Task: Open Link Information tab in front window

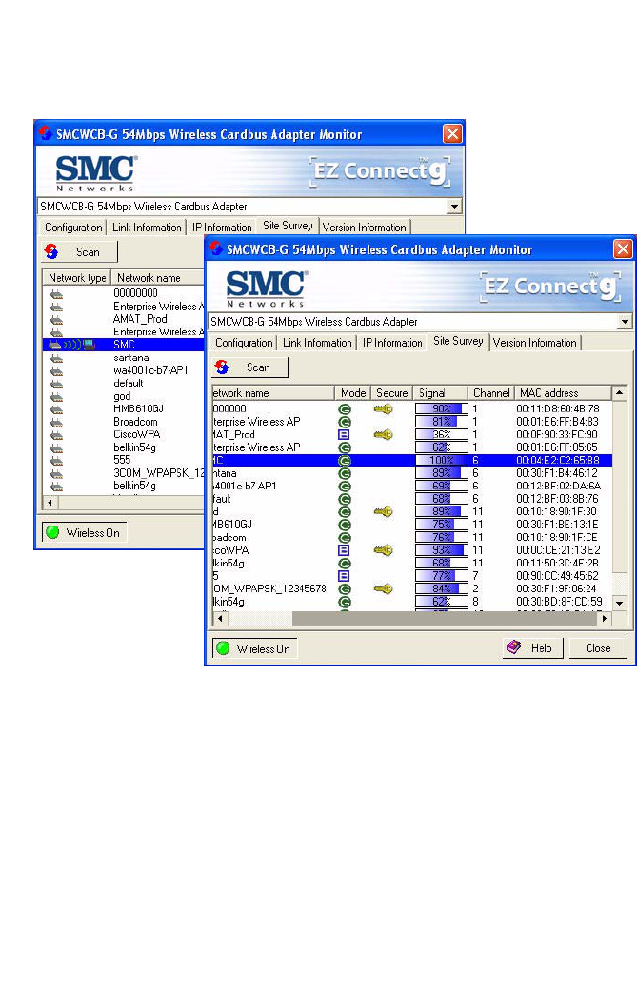Action: coord(317,343)
